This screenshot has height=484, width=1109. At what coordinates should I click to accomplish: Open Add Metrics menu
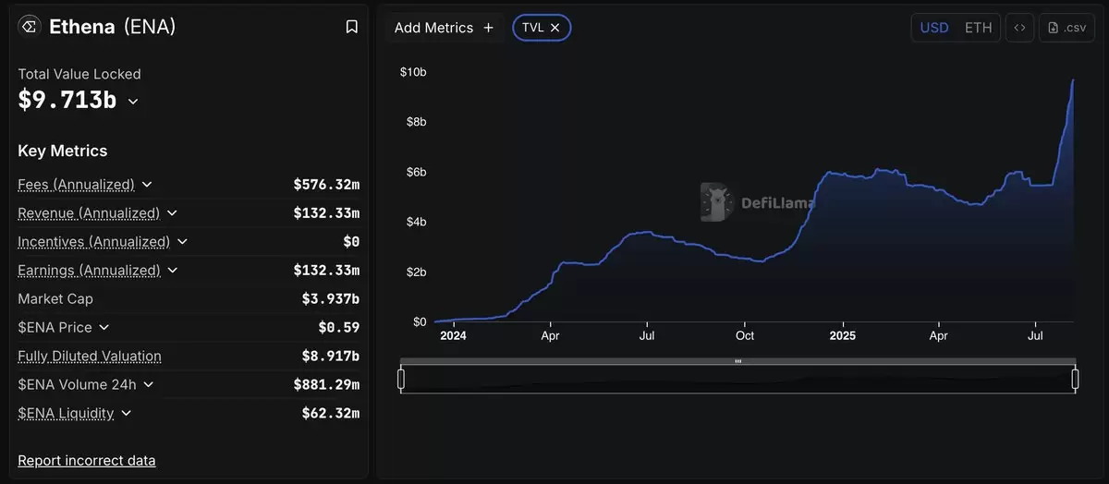(445, 28)
